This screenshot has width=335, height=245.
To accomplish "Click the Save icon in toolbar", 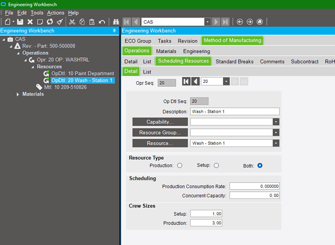I will [x=20, y=22].
